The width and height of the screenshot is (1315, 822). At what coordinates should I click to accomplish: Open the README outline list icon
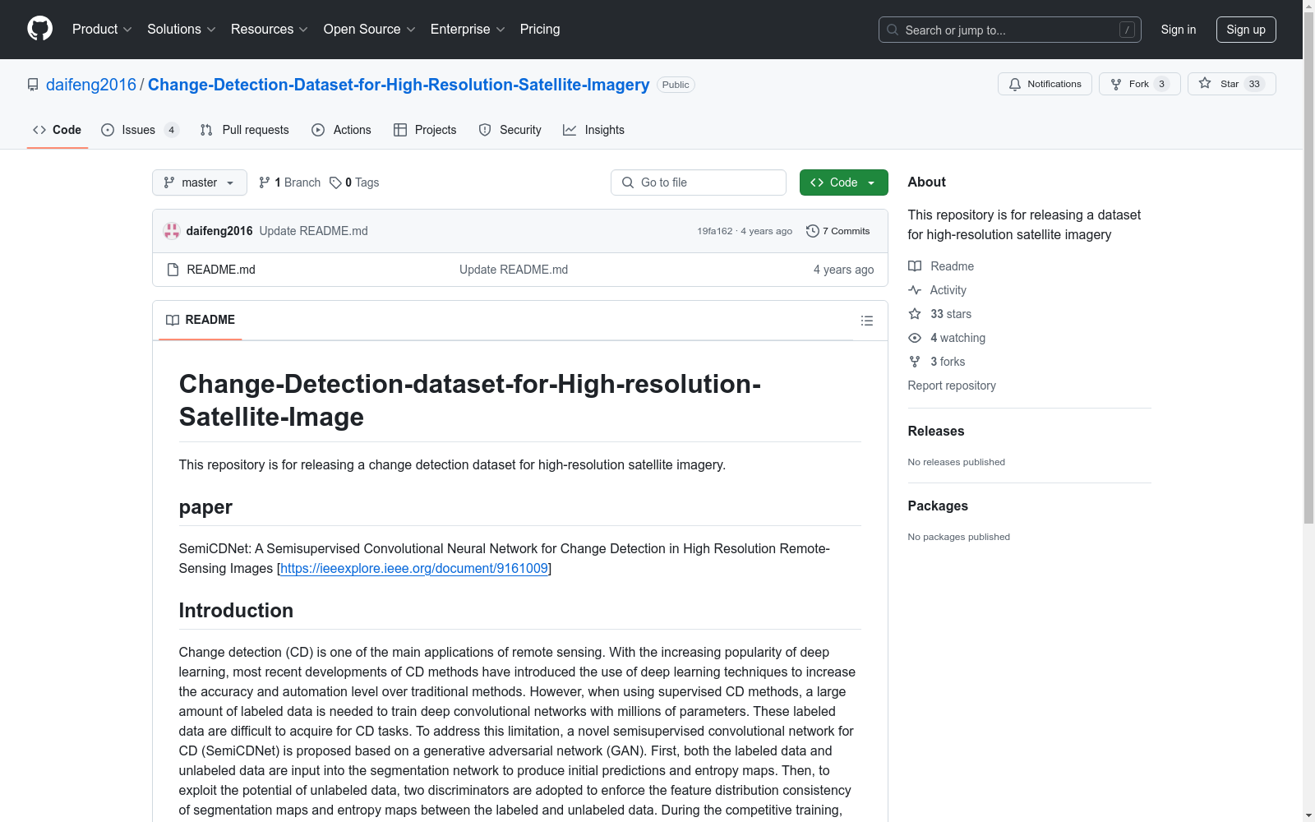[867, 321]
